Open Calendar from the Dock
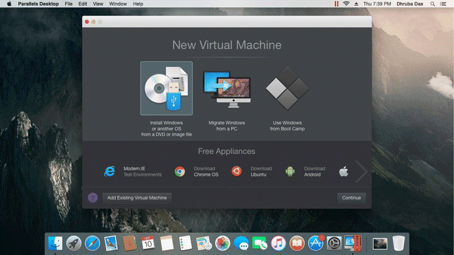The image size is (454, 255). coord(148,243)
